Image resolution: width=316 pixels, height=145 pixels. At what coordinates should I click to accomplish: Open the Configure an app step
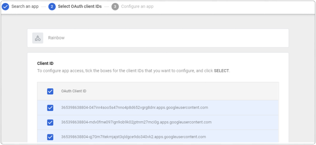click(137, 7)
